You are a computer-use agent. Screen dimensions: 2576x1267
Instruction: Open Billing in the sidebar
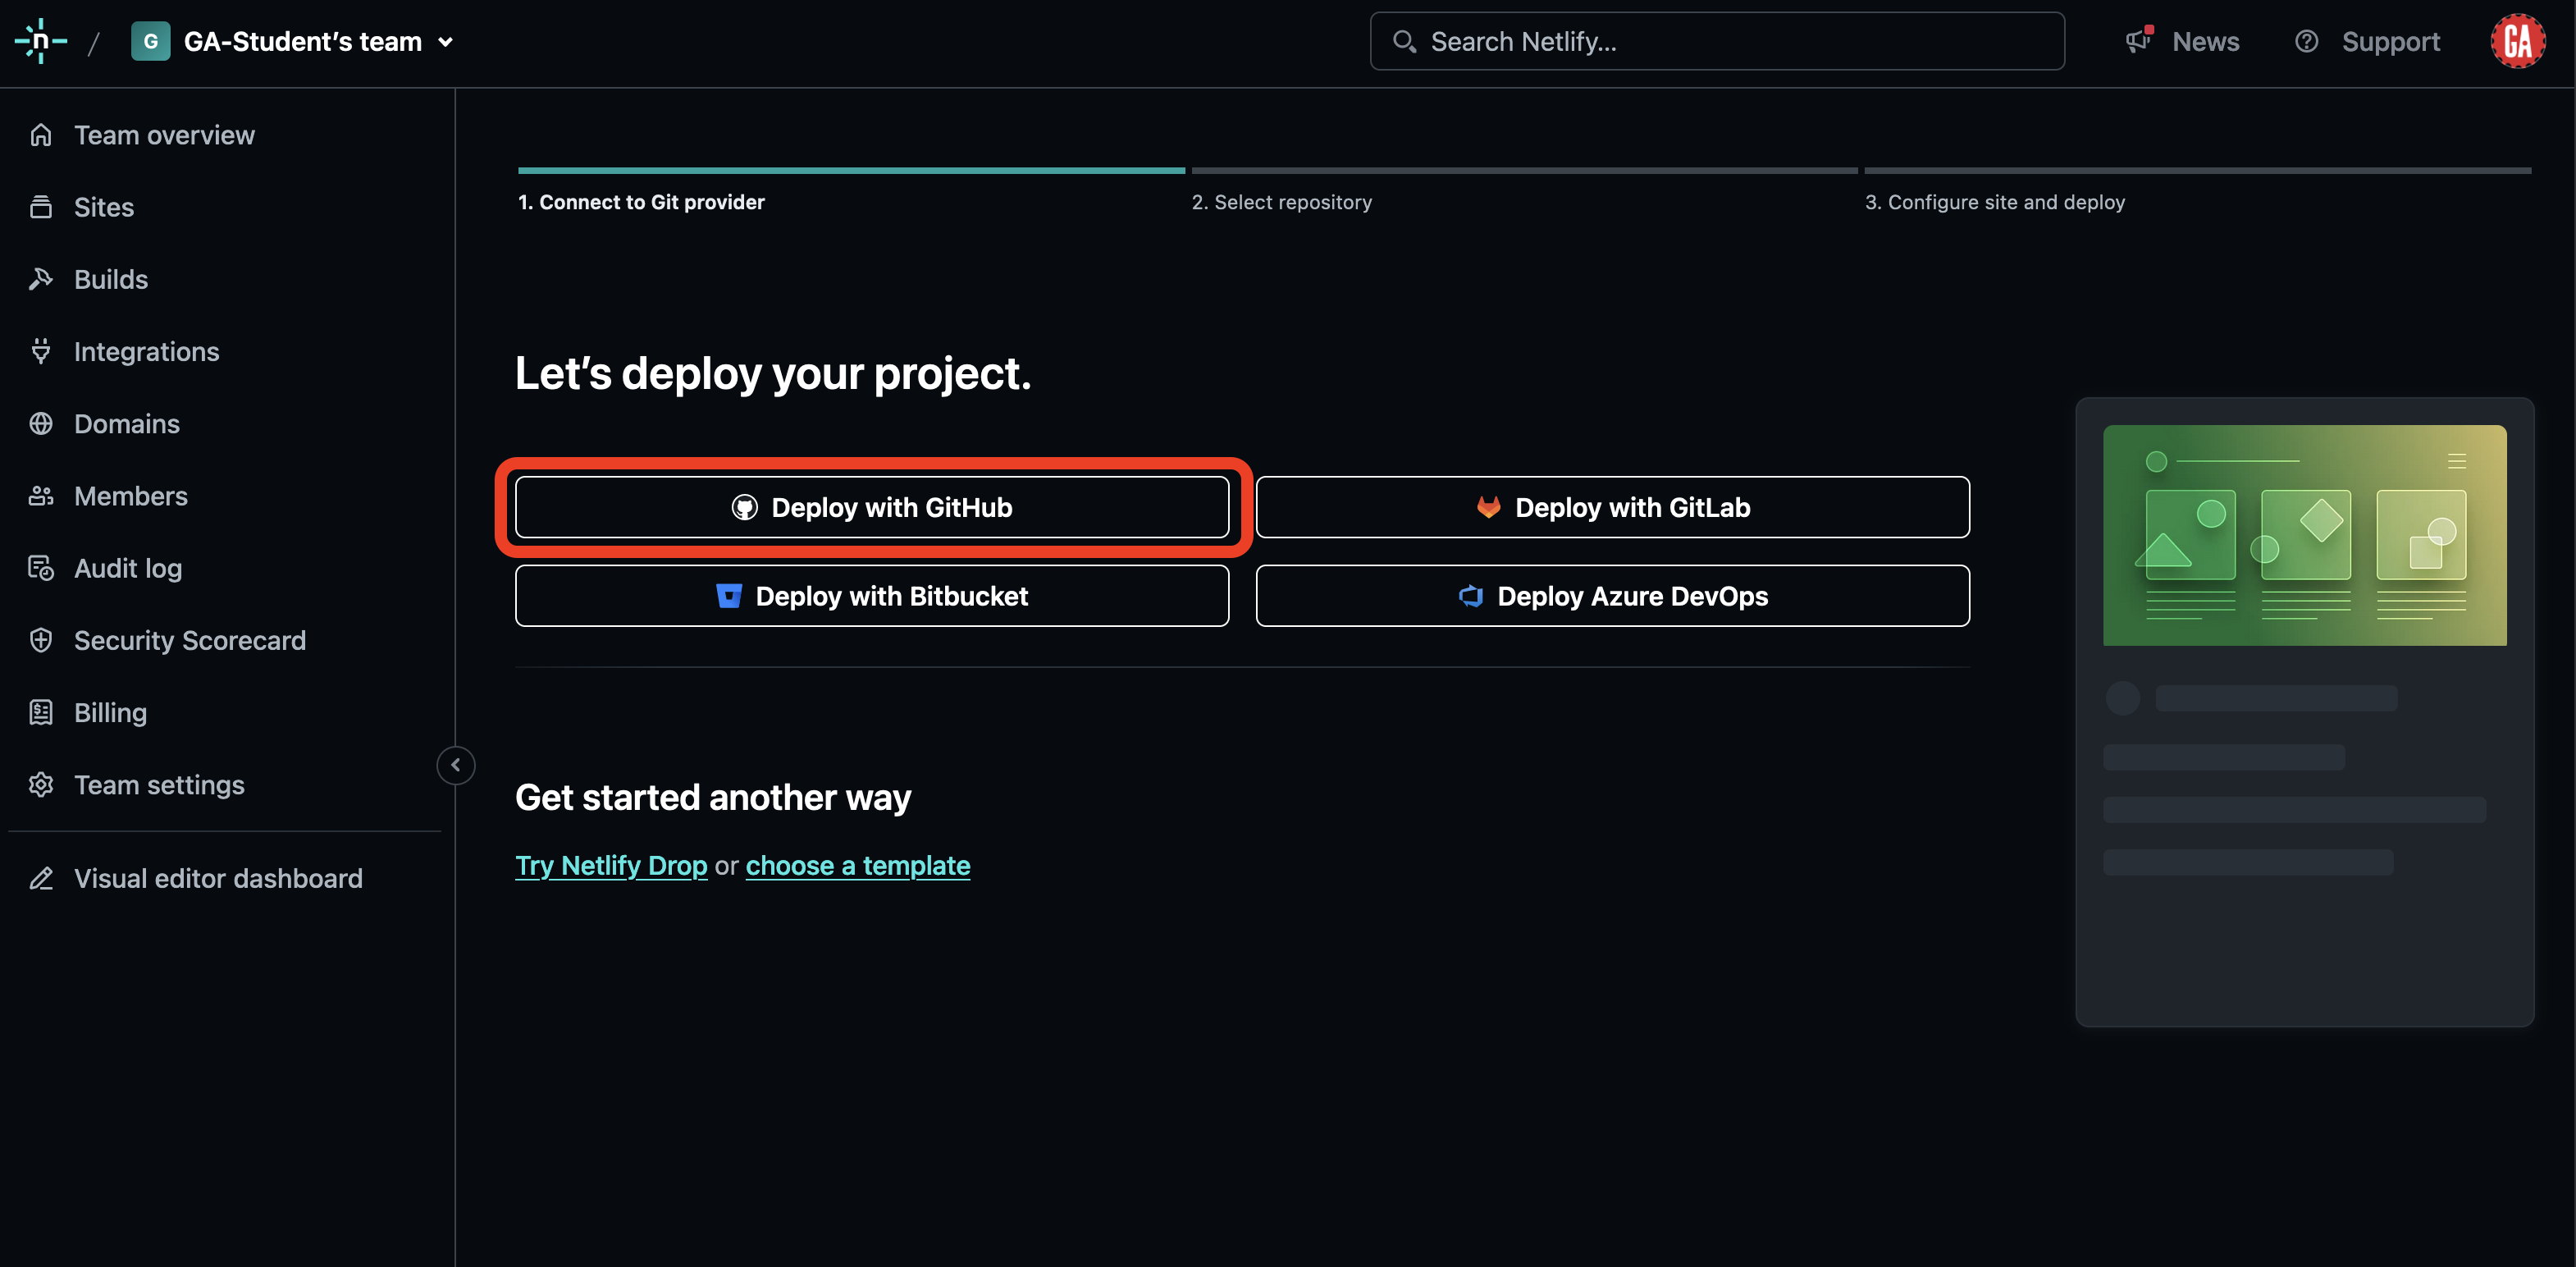(x=110, y=713)
